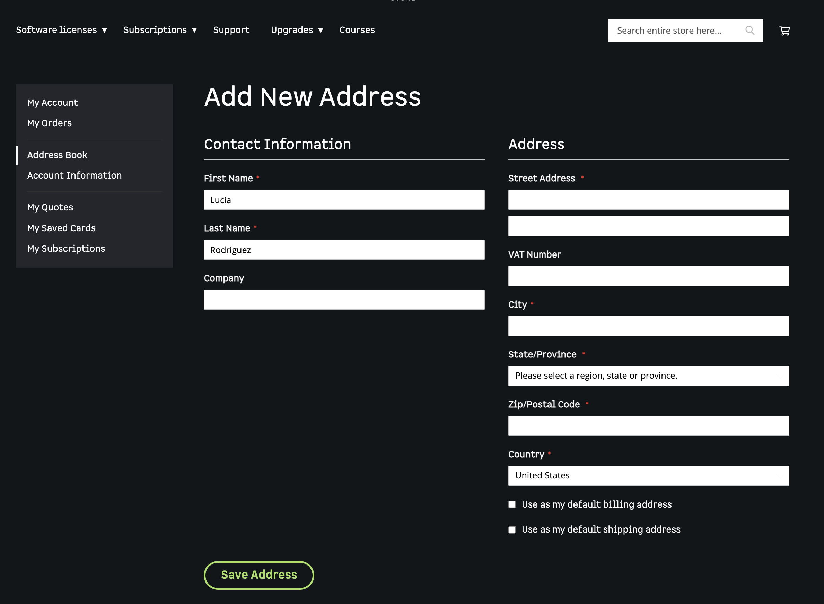
Task: Expand the Subscriptions menu
Action: point(160,30)
